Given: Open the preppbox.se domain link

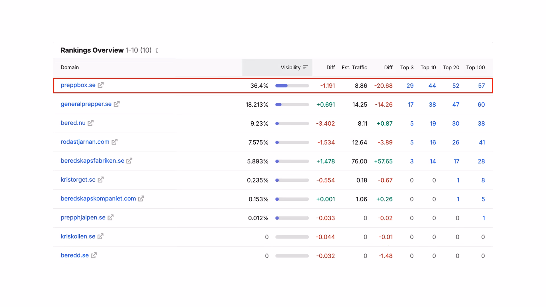Looking at the screenshot, I should [78, 85].
